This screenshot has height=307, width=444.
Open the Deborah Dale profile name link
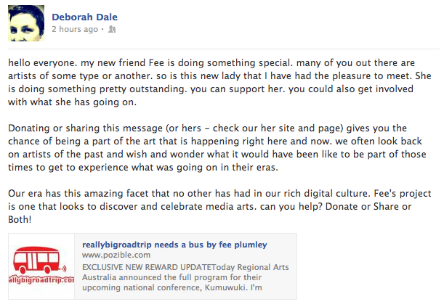84,17
